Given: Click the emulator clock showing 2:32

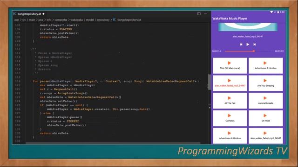Looking at the screenshot, I should 282,12.
